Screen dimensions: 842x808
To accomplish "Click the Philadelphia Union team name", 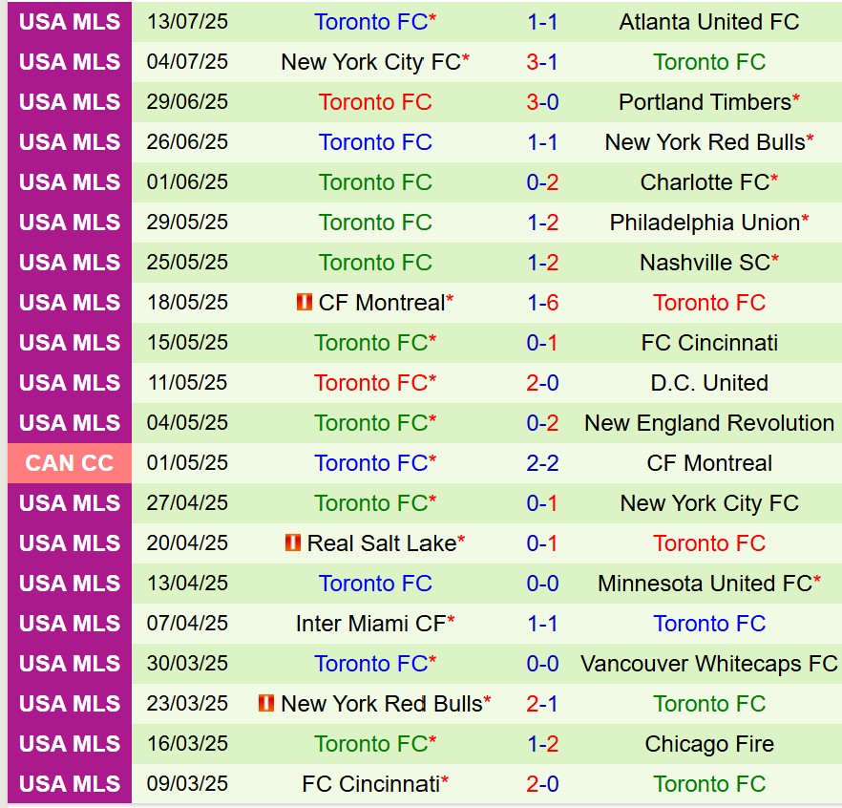I will (x=705, y=223).
